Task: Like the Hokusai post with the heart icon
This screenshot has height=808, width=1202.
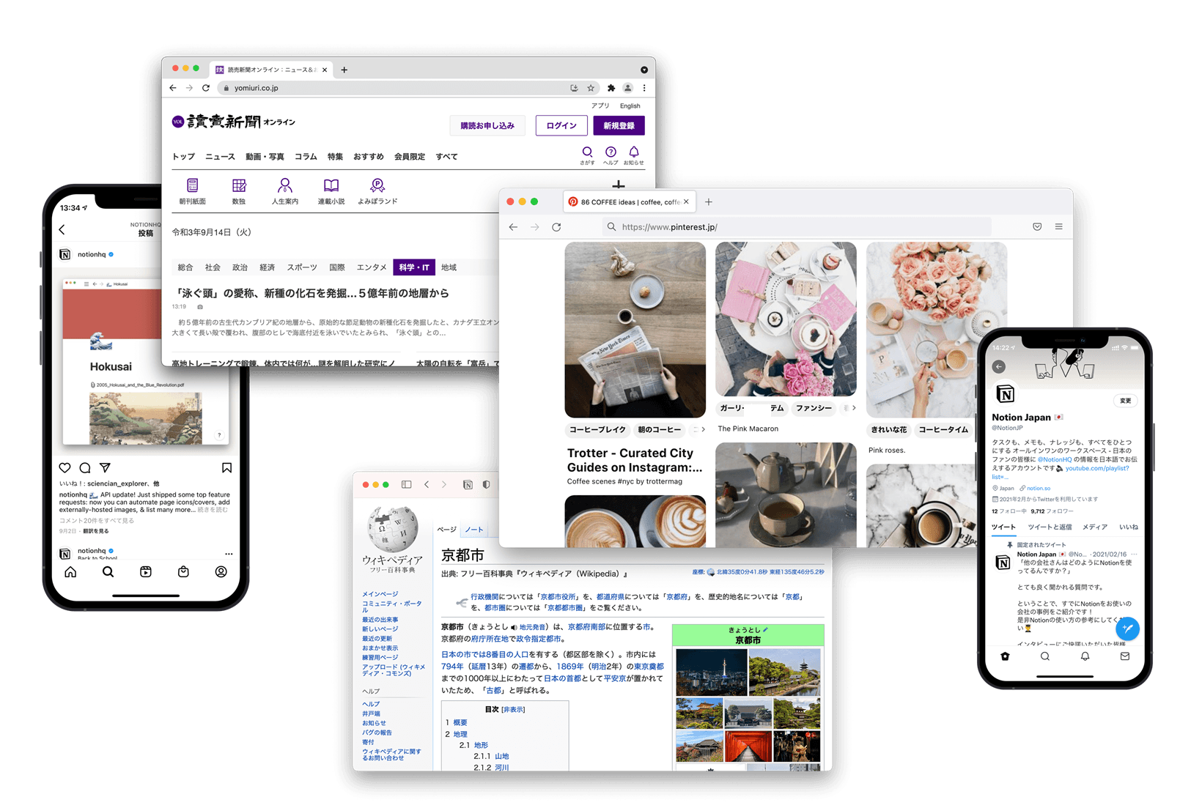Action: tap(64, 467)
